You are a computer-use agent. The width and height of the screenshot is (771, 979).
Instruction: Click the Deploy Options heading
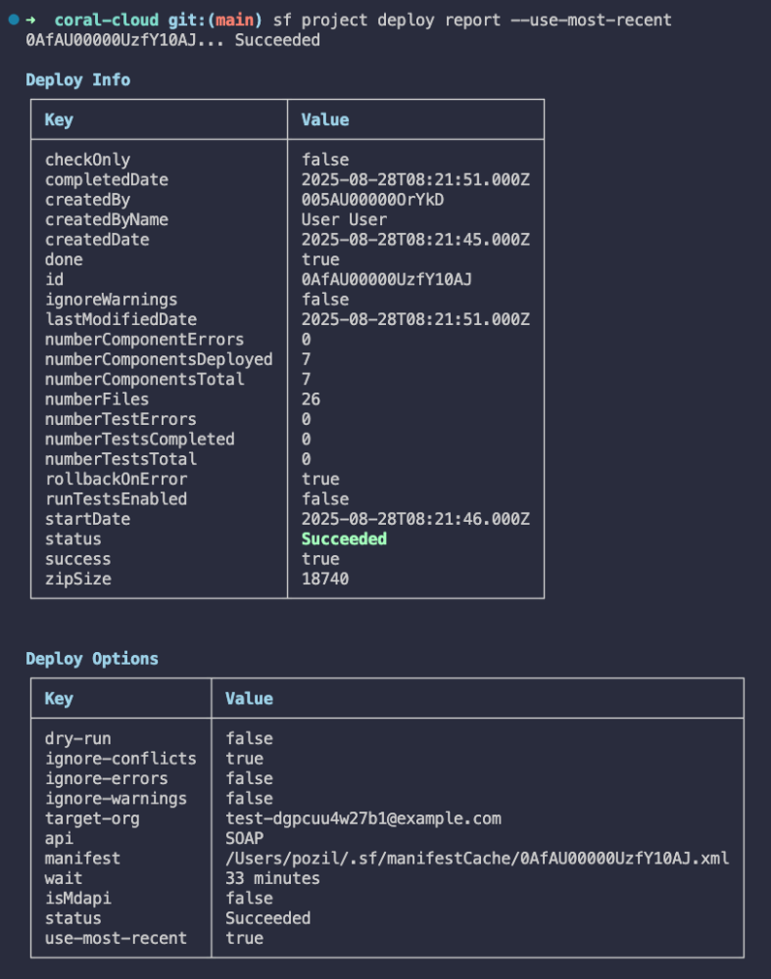coord(91,659)
